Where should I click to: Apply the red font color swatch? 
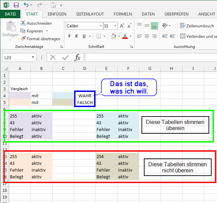(x=125, y=36)
